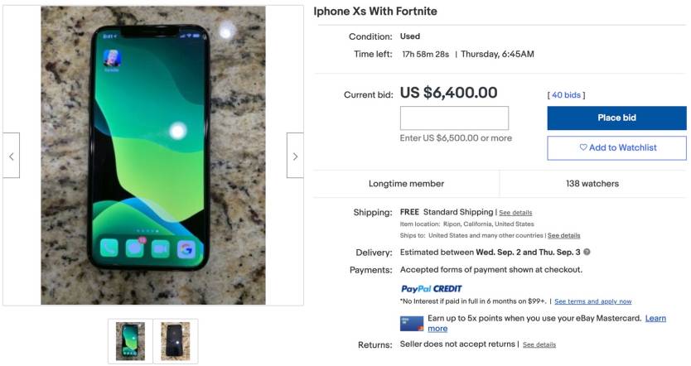Show previous image with left arrow
The image size is (691, 366).
12,156
